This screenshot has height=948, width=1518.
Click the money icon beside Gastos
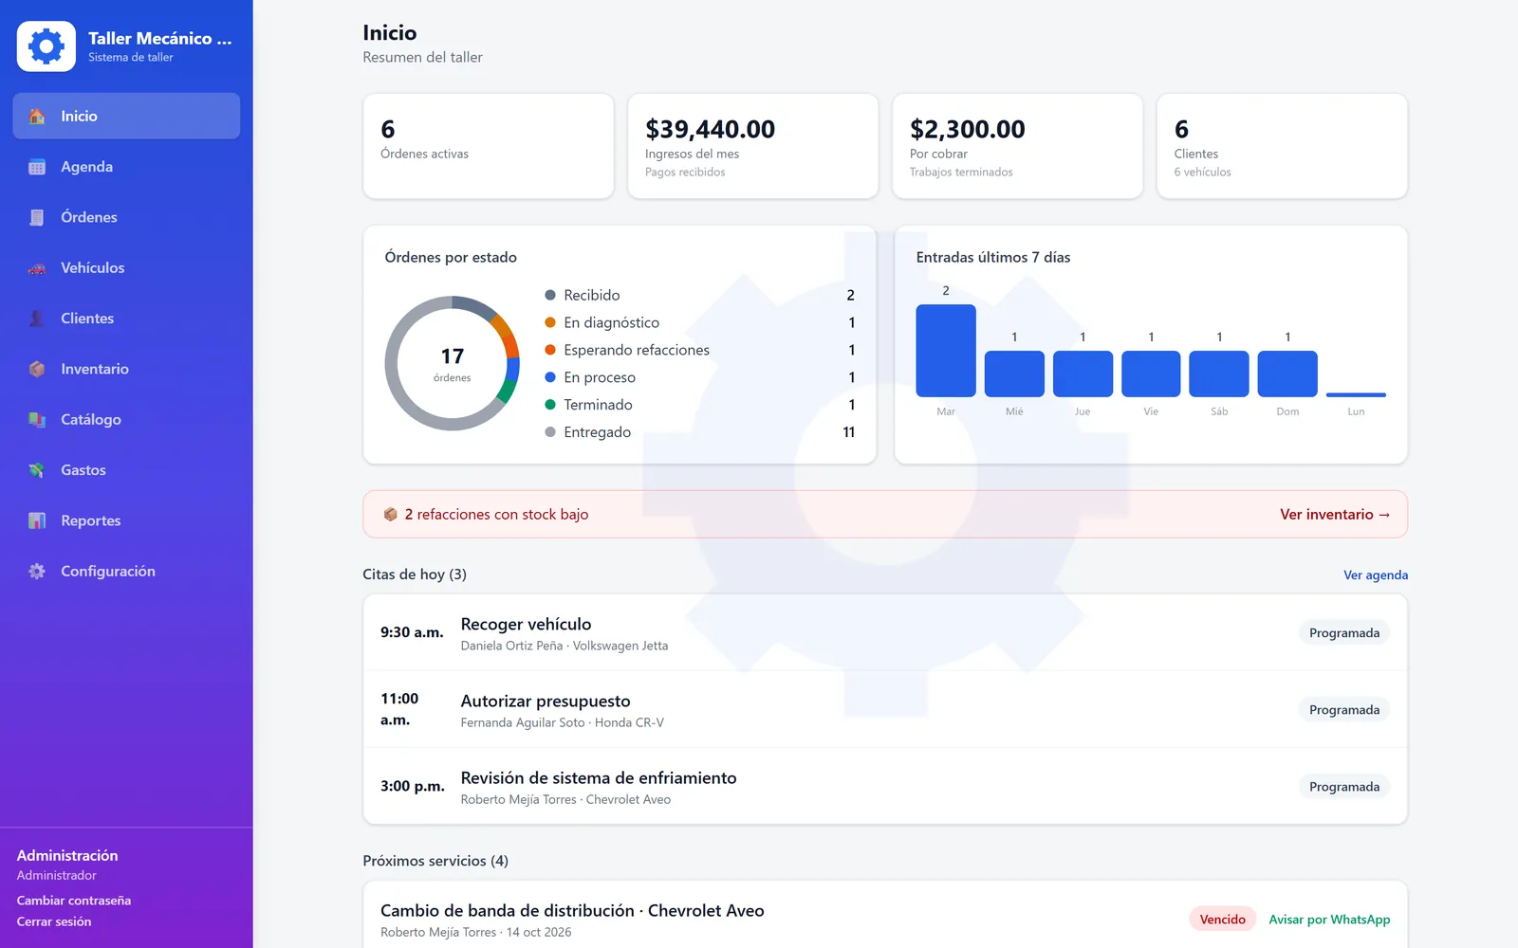pos(37,470)
